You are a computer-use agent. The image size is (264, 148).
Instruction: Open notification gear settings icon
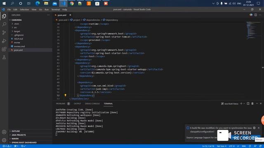click(x=254, y=128)
